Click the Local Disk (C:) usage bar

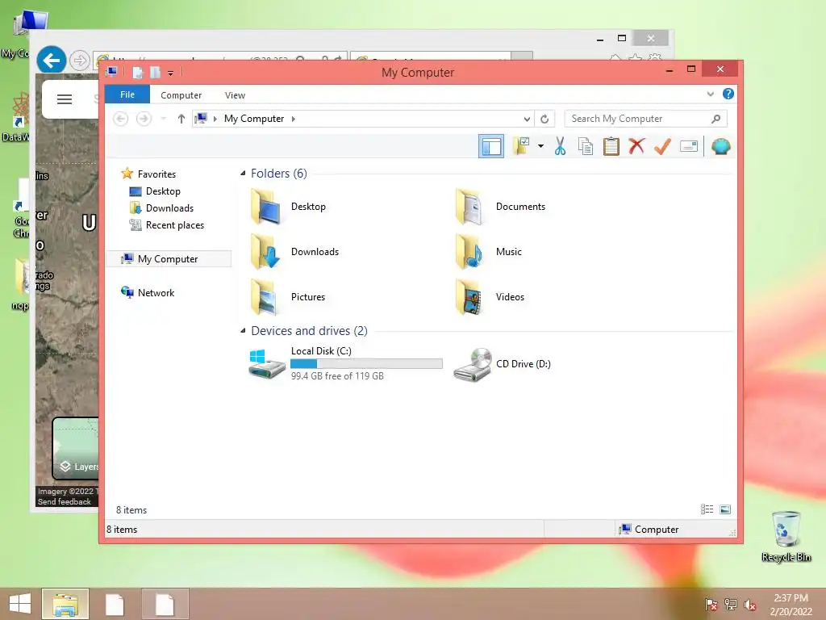point(366,364)
